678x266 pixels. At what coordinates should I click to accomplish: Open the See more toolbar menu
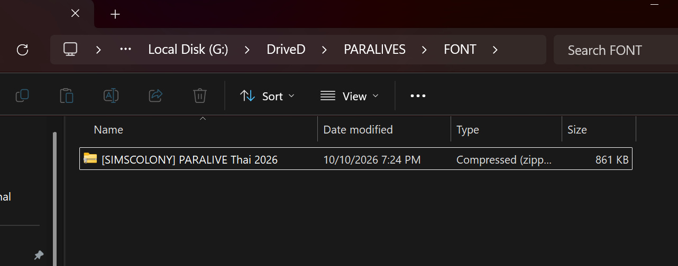click(x=418, y=96)
